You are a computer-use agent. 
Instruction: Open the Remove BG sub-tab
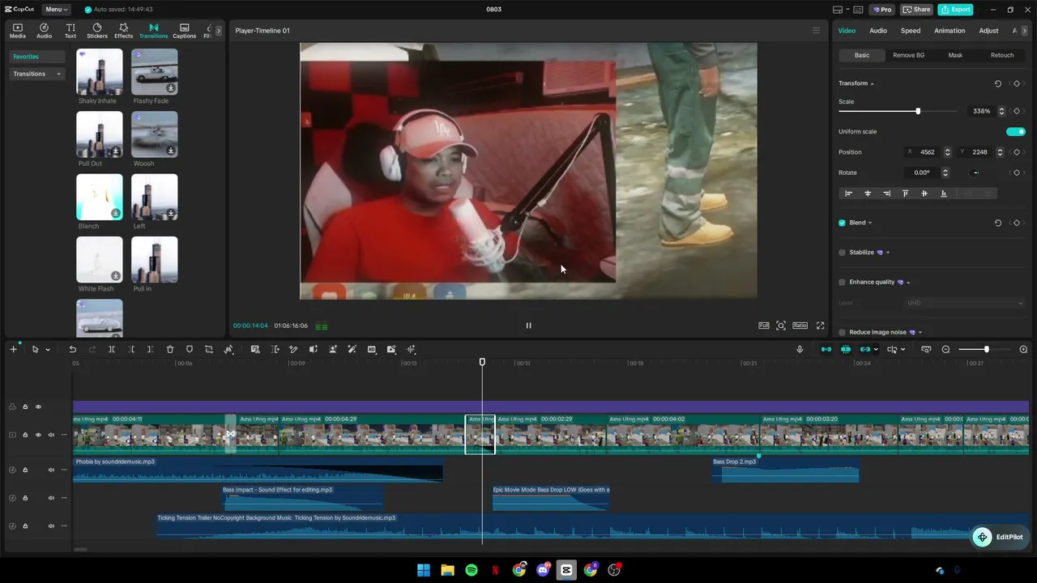click(908, 55)
